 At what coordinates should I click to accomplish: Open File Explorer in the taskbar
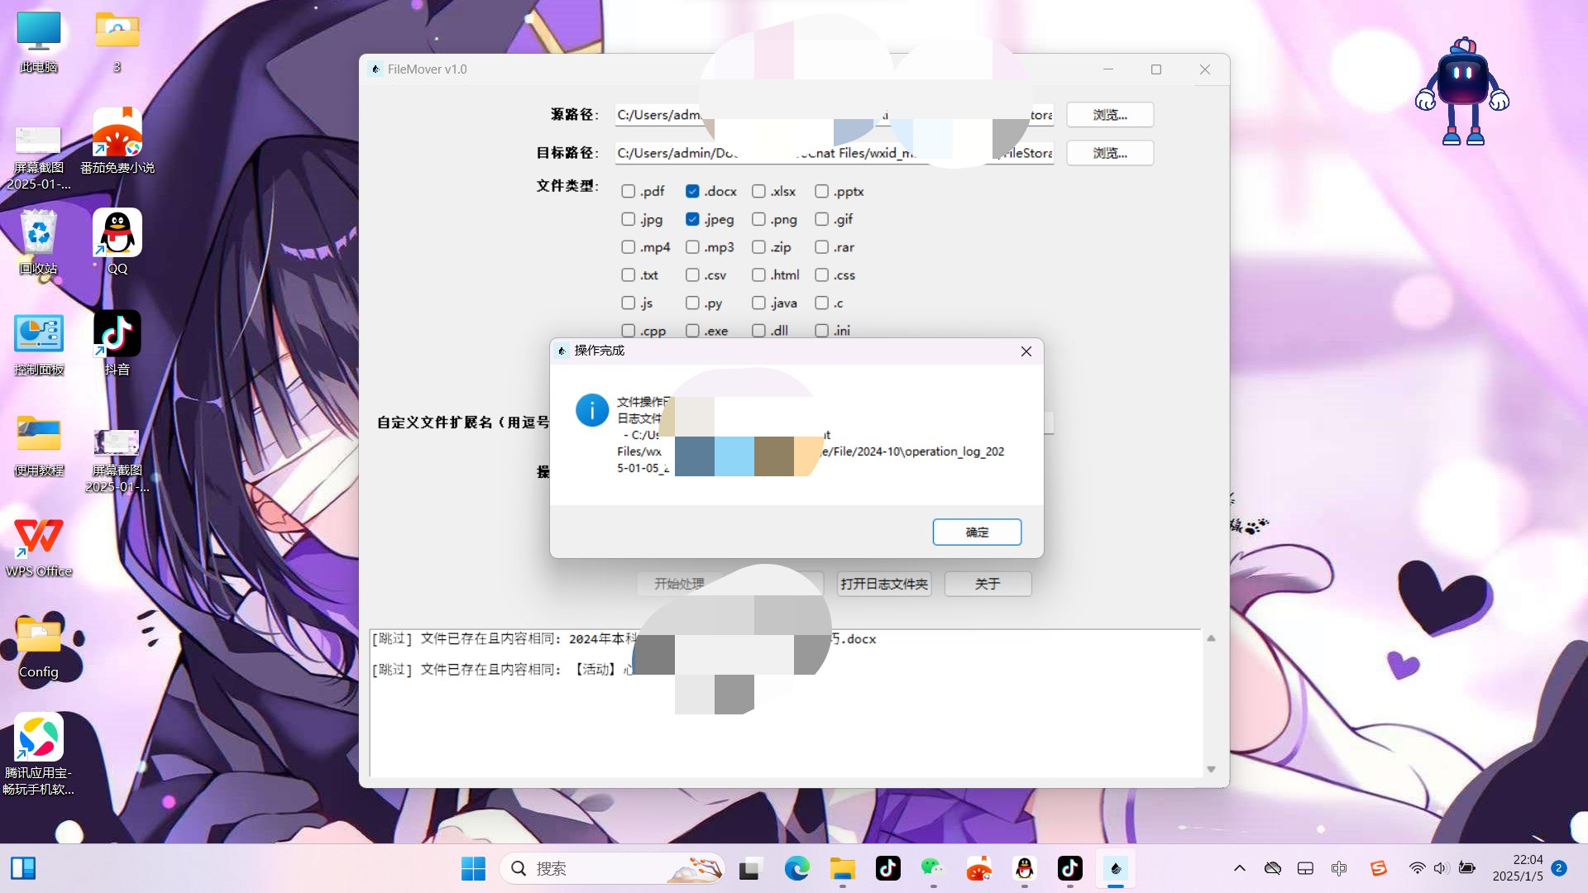click(x=842, y=868)
